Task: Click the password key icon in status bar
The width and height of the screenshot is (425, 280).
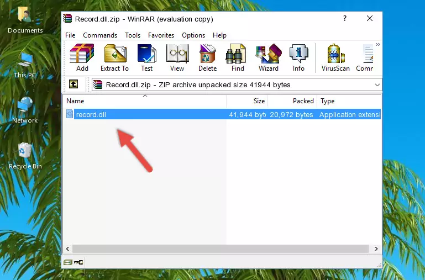Action: [x=78, y=262]
